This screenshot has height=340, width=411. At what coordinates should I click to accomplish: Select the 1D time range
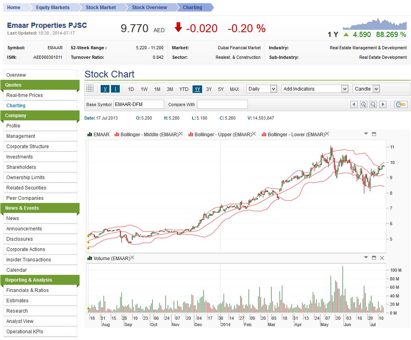(131, 89)
